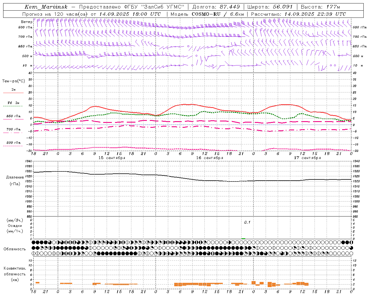Click the Широта: 56.091 value
The height and width of the screenshot is (294, 368).
pos(270,7)
